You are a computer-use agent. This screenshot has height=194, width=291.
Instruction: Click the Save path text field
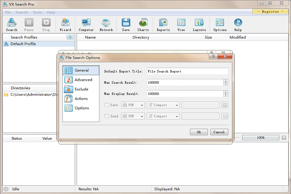point(200,105)
